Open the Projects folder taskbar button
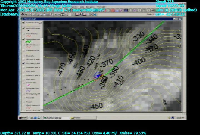 83,118
